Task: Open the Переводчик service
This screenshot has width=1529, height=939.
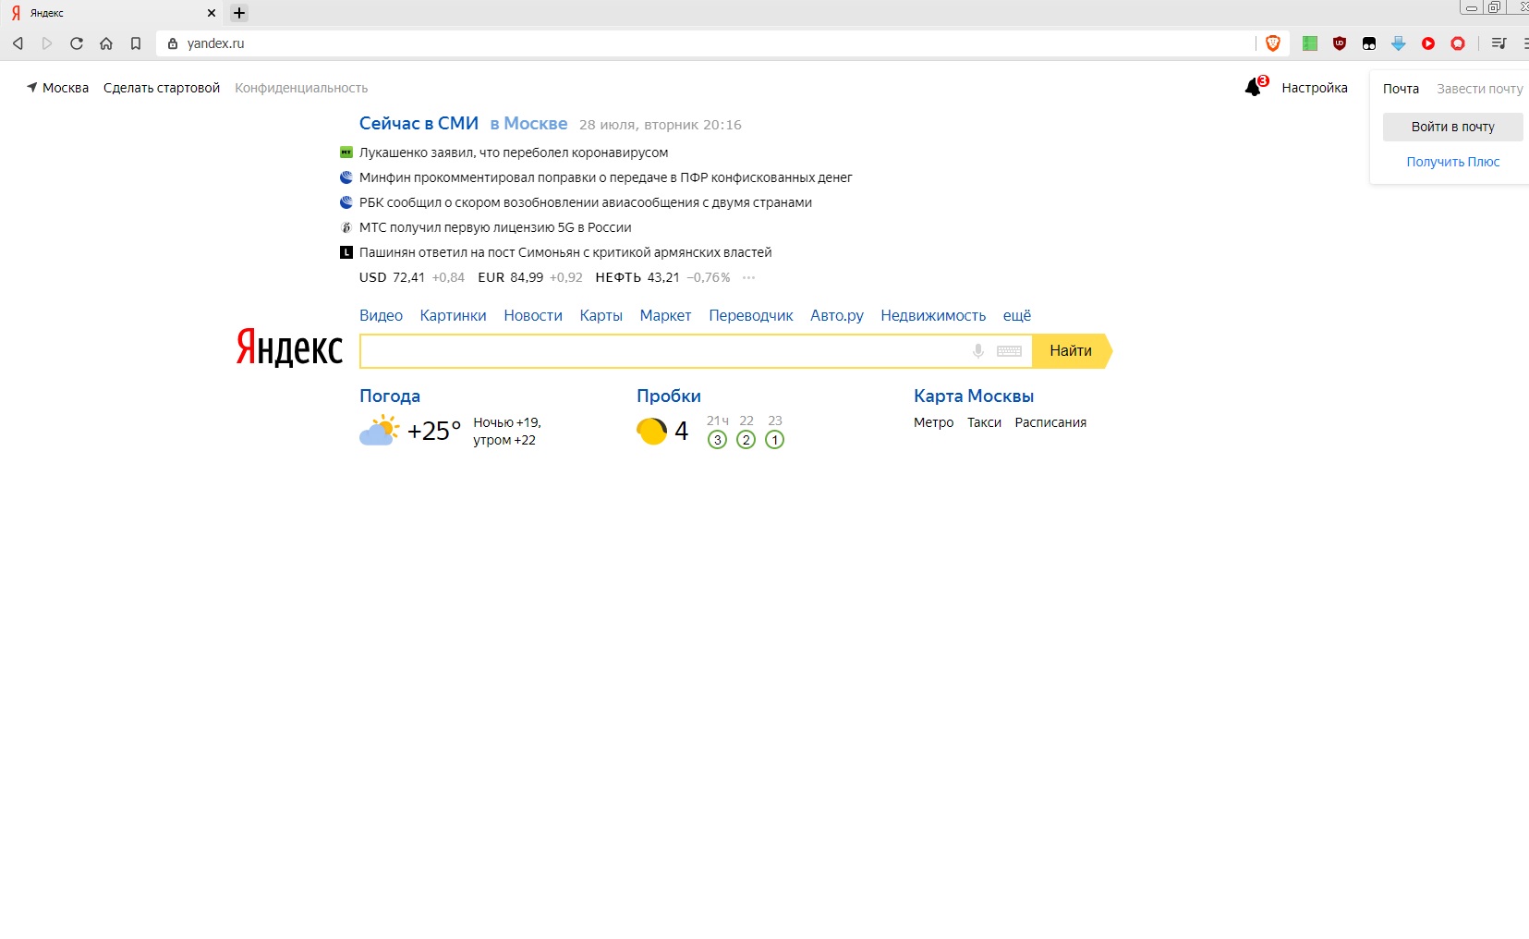Action: tap(751, 315)
